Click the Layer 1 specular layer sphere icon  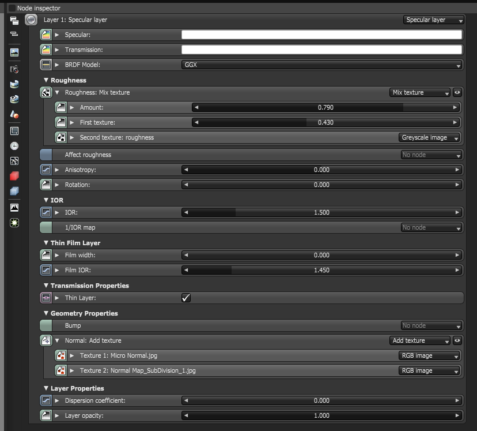(31, 20)
